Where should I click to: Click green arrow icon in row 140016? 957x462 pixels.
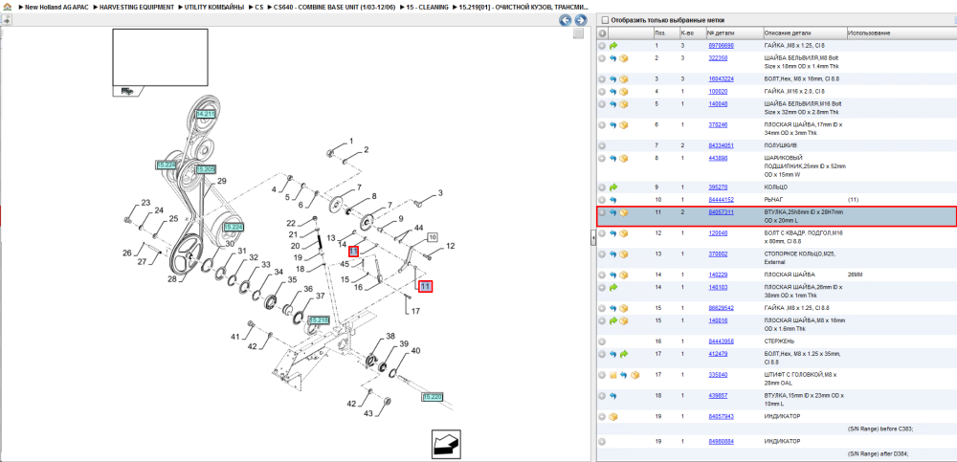tap(613, 320)
